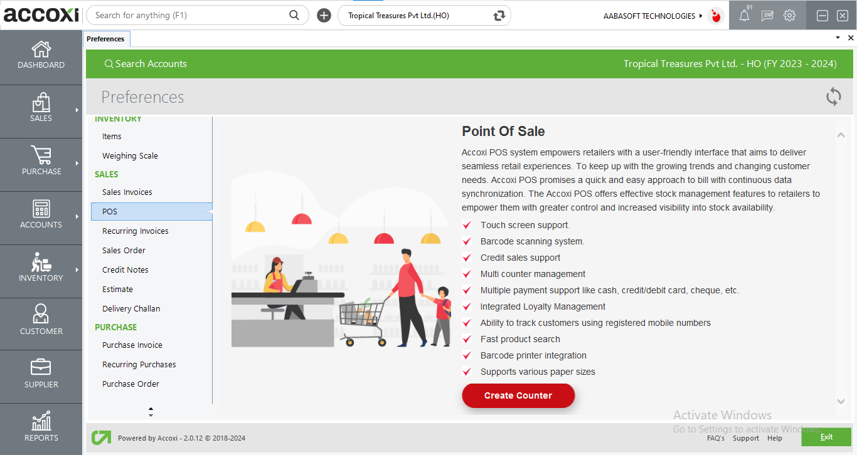This screenshot has width=857, height=455.
Task: Select Purchase Order preference item
Action: [x=130, y=384]
